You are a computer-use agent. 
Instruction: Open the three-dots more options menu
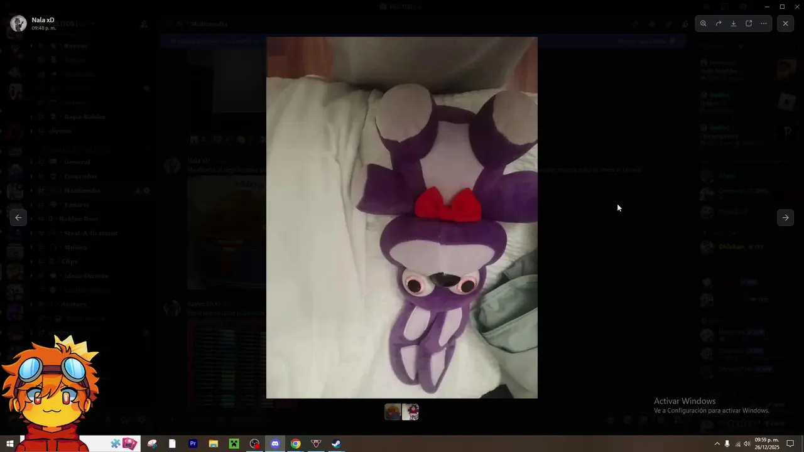coord(764,24)
